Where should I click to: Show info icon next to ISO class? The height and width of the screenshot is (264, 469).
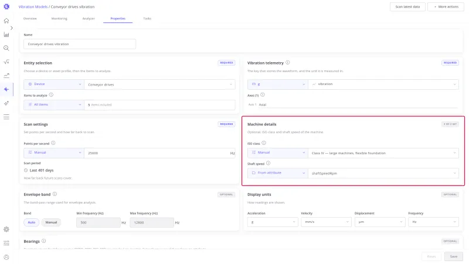(264, 143)
